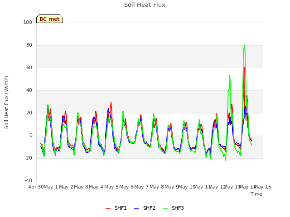Click the red SHF1 legend color marker
This screenshot has height=217, width=290.
[108, 209]
